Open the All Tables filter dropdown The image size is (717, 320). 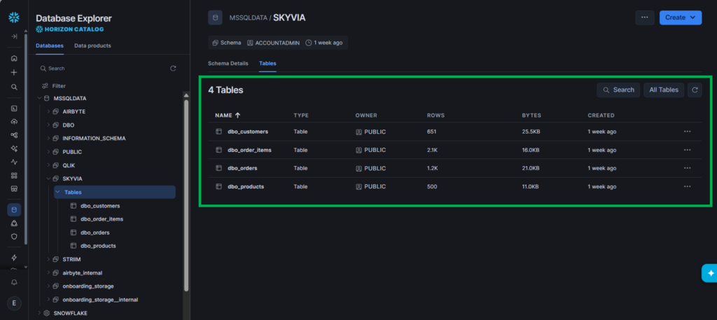point(664,90)
